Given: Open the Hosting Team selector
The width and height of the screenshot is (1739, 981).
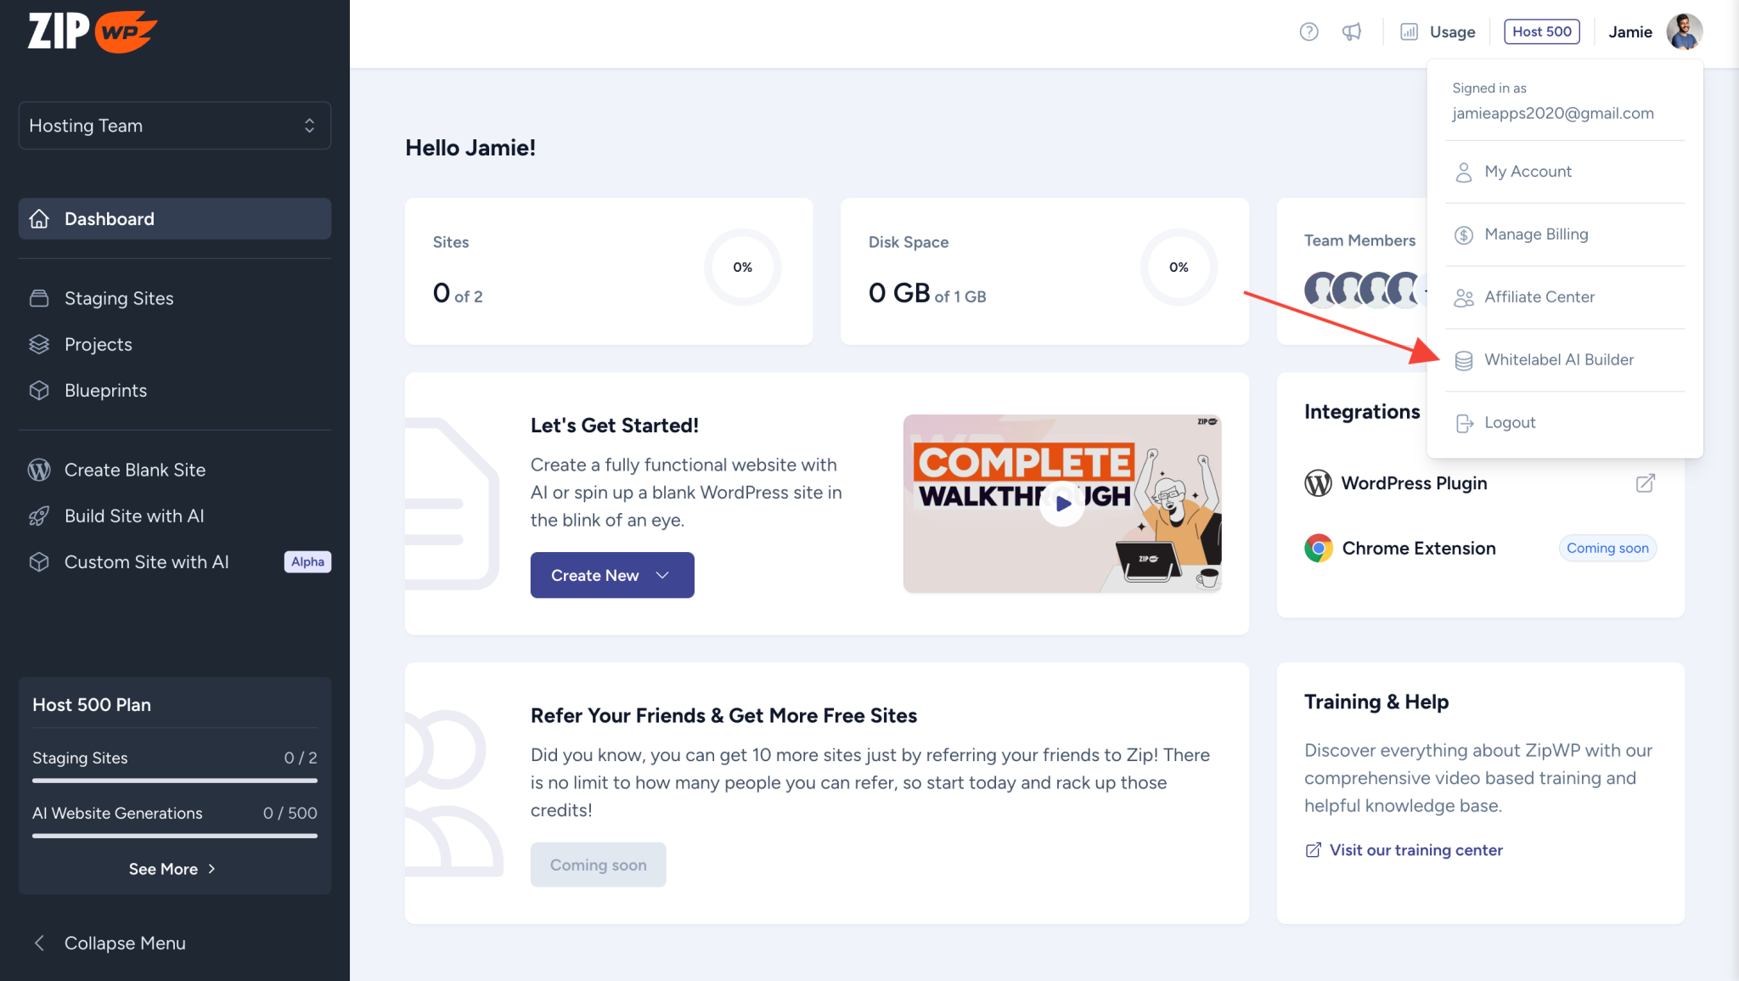Looking at the screenshot, I should (174, 125).
